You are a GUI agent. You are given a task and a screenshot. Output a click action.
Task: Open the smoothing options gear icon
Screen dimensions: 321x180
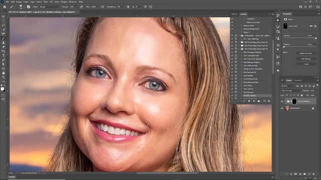click(x=128, y=6)
